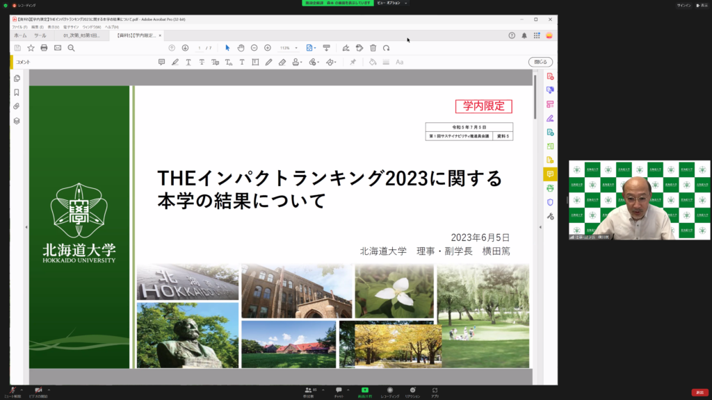Click the sticky note comment tool
This screenshot has height=400, width=712.
pyautogui.click(x=162, y=62)
